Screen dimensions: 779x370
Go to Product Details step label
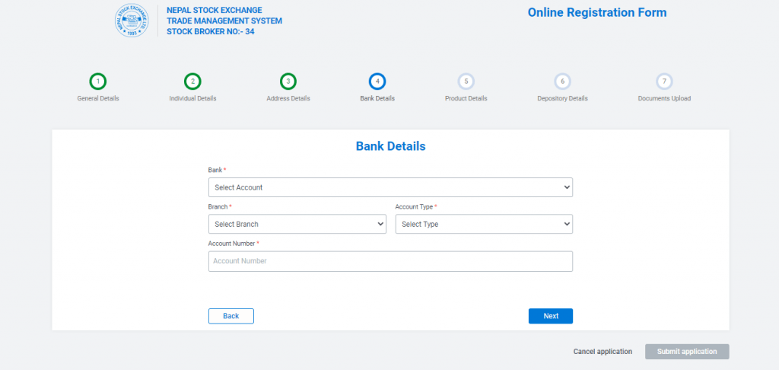pos(466,98)
